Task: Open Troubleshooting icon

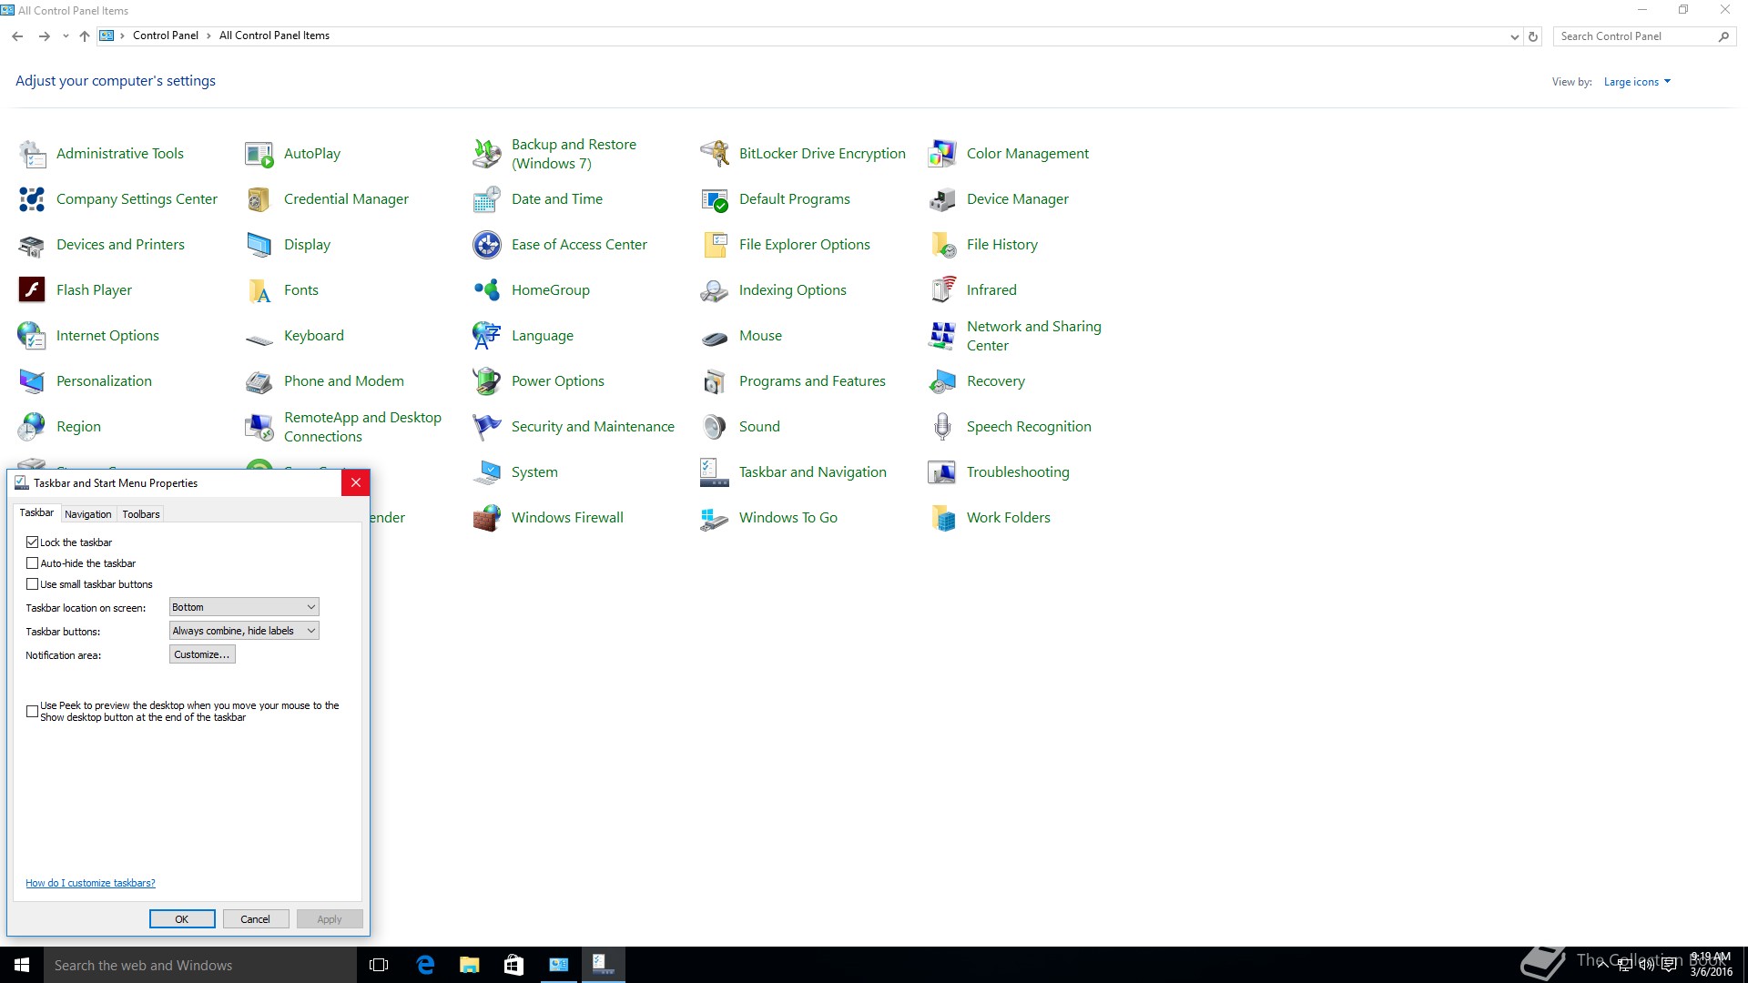Action: tap(942, 472)
